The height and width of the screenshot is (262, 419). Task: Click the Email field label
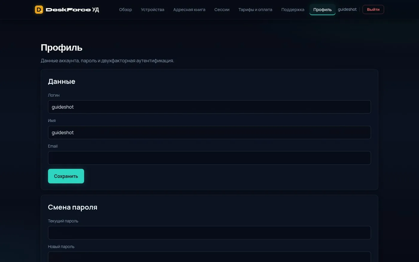coord(53,146)
